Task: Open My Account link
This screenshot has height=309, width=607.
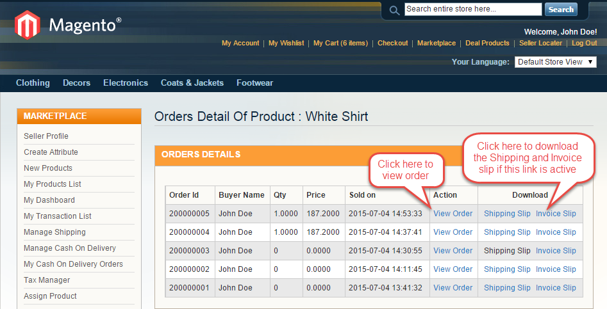Action: click(x=240, y=44)
